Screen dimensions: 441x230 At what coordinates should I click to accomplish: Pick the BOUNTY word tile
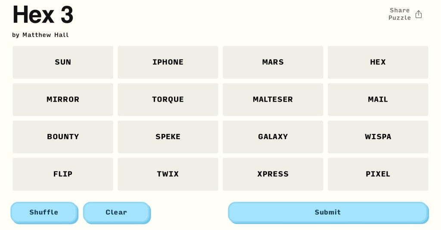[x=63, y=137]
